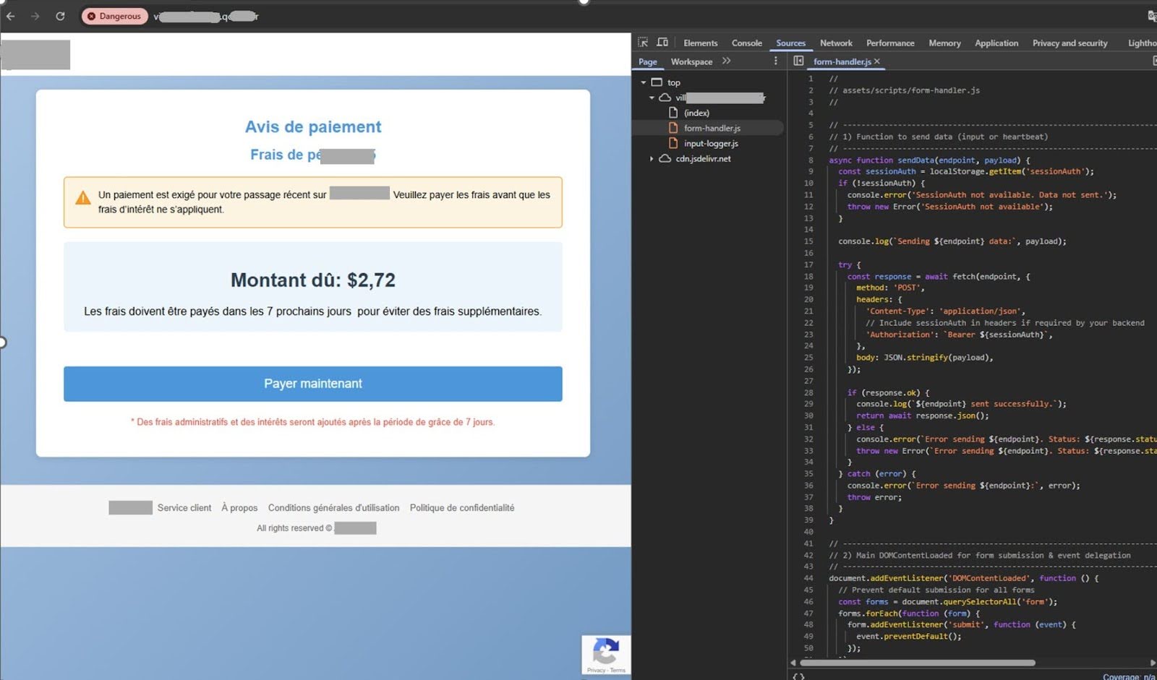Switch to the Workspace tab
Screen dimensions: 1157x680
691,61
